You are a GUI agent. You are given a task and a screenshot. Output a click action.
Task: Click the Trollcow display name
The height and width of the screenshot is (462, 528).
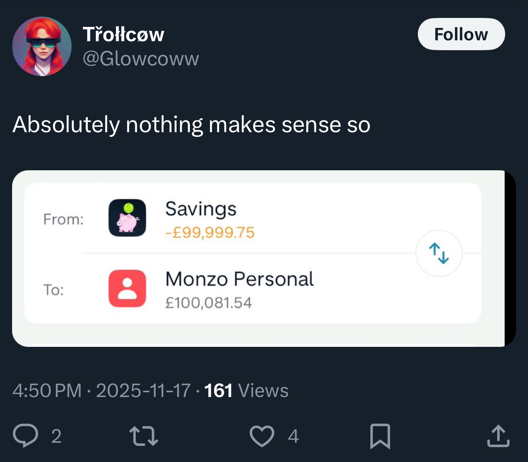point(124,35)
